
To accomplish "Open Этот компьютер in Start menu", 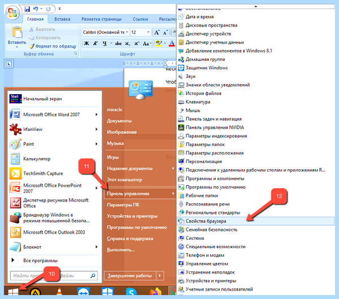I will pos(124,179).
